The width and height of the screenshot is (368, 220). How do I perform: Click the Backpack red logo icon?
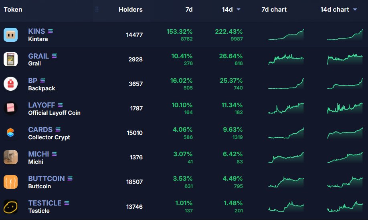(x=10, y=84)
